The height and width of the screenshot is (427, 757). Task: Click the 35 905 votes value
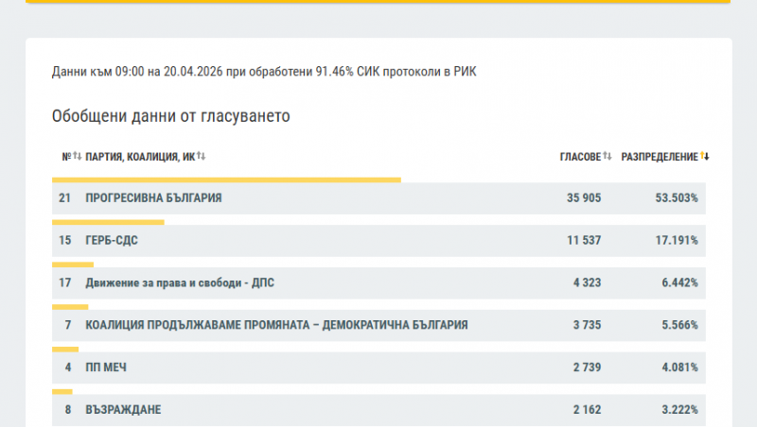(x=584, y=198)
